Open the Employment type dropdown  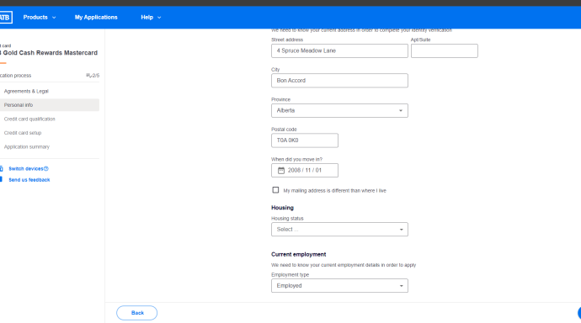point(339,286)
